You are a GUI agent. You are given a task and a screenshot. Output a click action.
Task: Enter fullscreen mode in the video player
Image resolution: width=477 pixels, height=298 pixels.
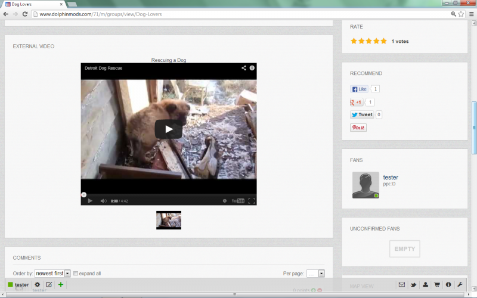pos(252,201)
